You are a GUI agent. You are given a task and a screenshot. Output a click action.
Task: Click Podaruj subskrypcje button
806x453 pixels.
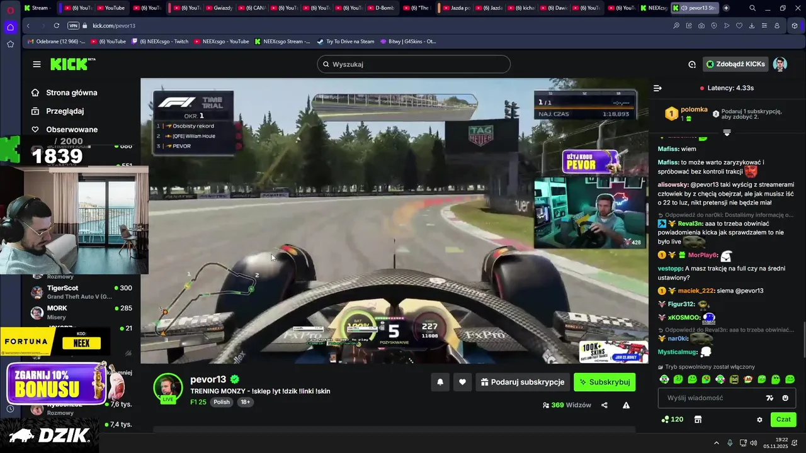pyautogui.click(x=523, y=382)
